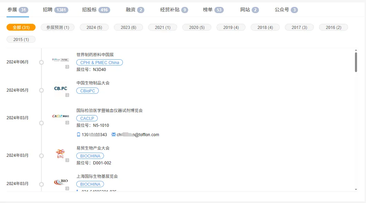Click the list scrollbar up arrow
The image size is (366, 203).
point(356,50)
